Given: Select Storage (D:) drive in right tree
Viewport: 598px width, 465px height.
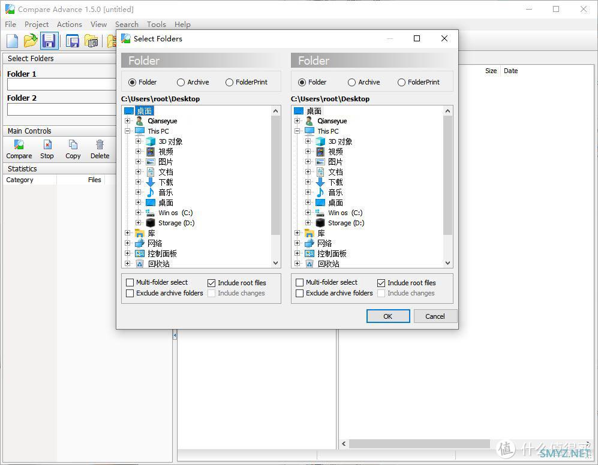Looking at the screenshot, I should [346, 223].
